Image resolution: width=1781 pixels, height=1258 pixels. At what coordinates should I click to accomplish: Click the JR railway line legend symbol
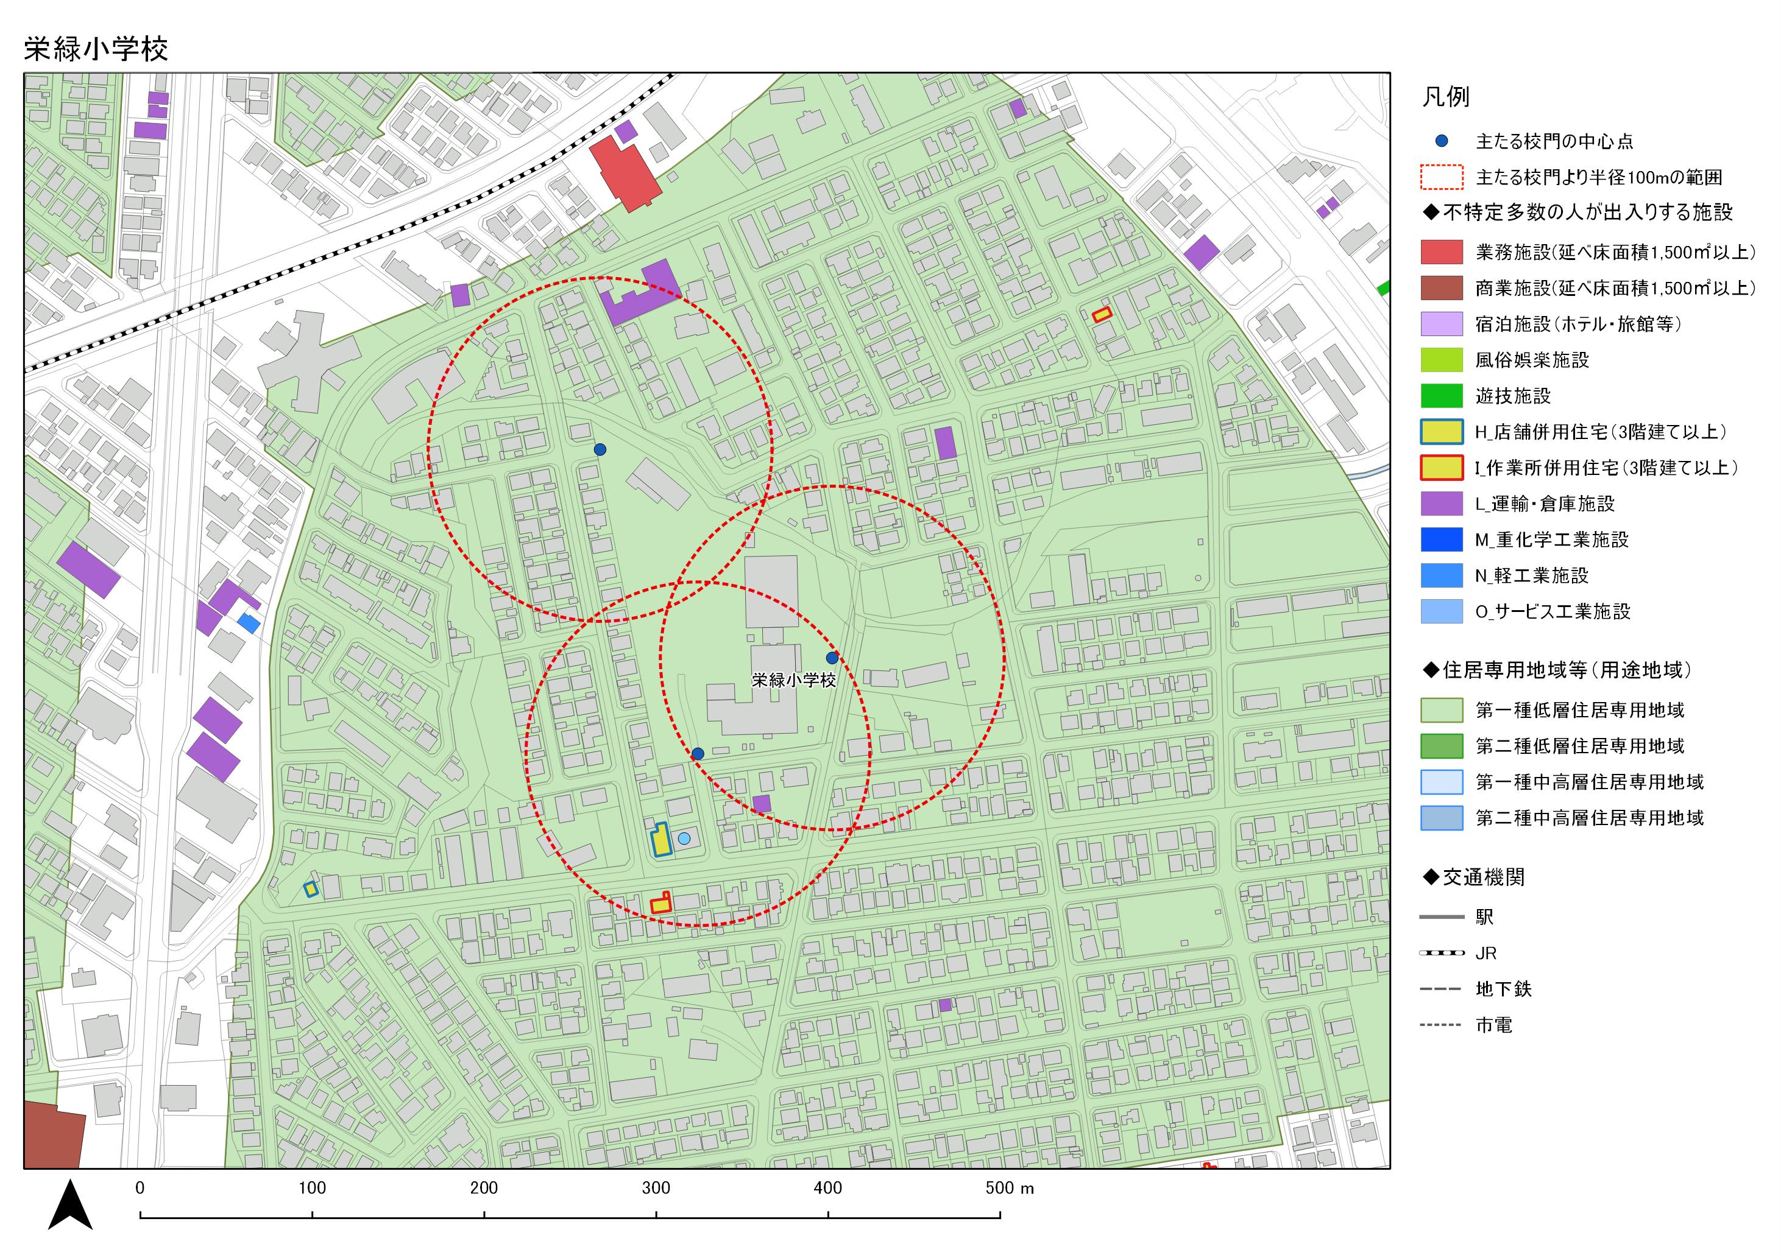1441,952
